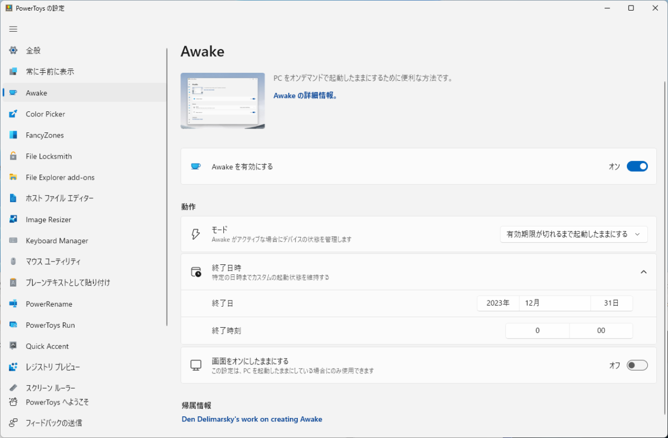Click the main content vertical scrollbar
Viewport: 668px width, 438px height.
click(x=665, y=248)
